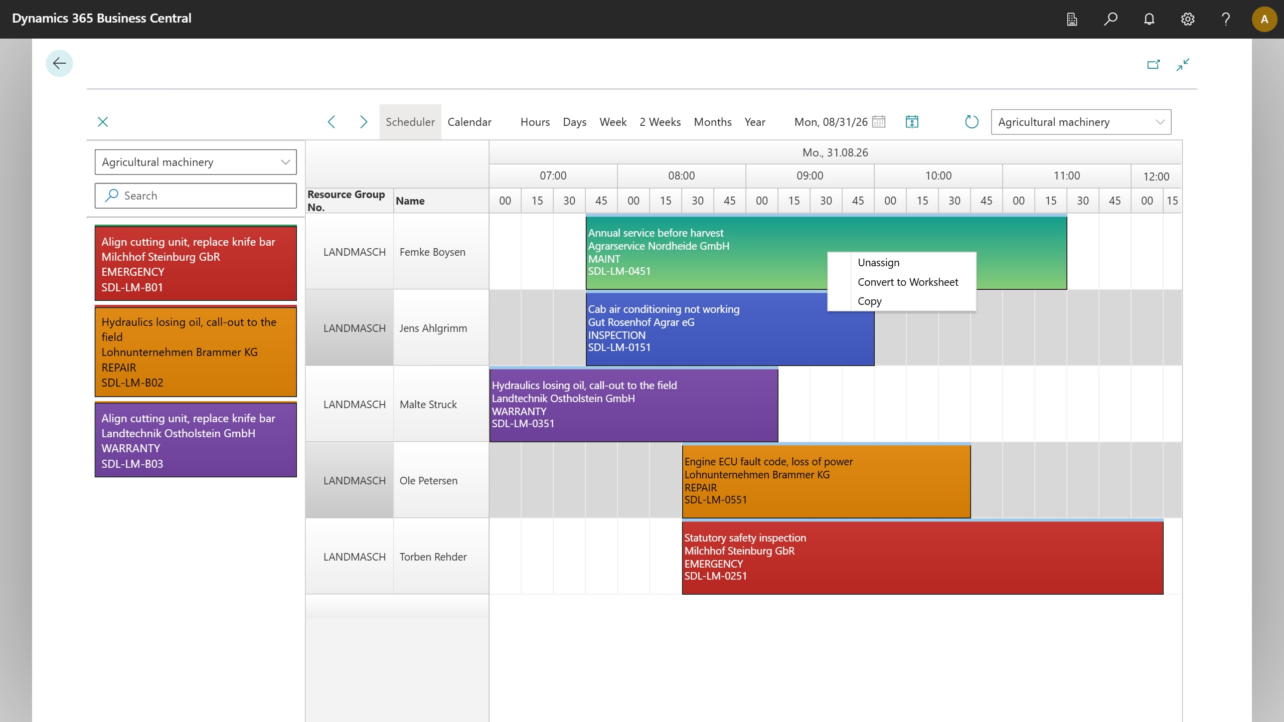
Task: Select the Days view
Action: click(575, 122)
